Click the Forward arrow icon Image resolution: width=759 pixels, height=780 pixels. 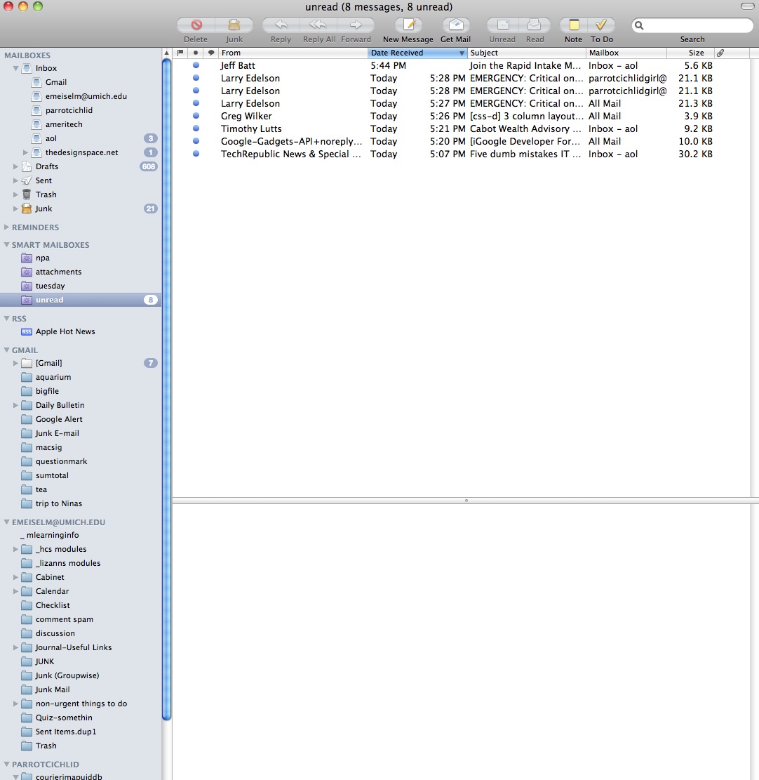point(356,25)
